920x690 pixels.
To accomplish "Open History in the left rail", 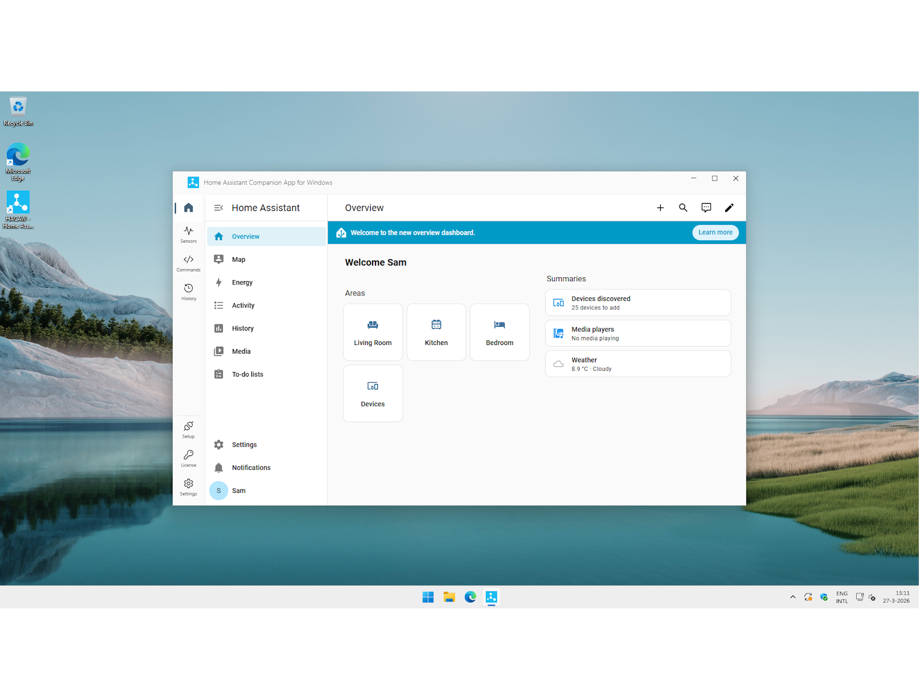I will point(189,292).
